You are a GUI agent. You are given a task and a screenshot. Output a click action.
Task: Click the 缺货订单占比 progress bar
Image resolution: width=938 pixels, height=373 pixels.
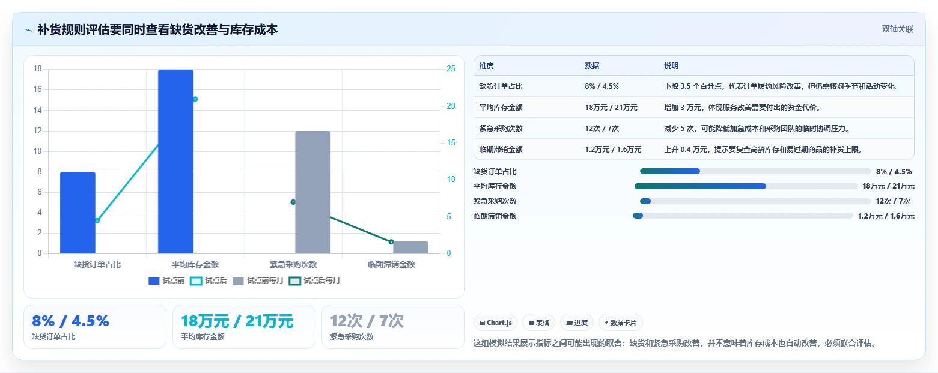[755, 171]
